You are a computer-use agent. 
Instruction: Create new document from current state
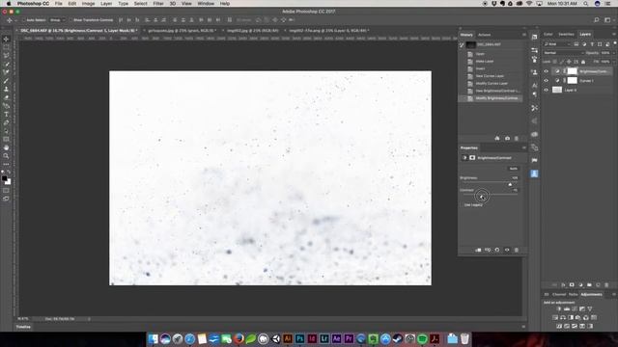point(497,139)
